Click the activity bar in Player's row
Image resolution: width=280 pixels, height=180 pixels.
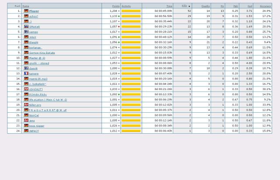[131, 11]
